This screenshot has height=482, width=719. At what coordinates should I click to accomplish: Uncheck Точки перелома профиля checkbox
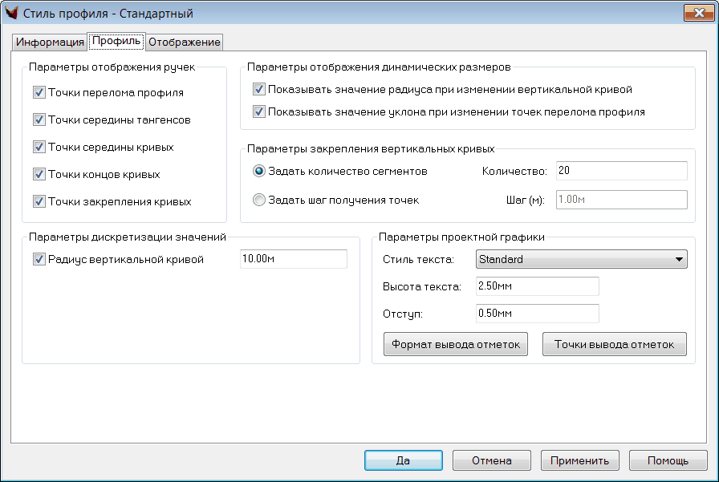pos(39,93)
